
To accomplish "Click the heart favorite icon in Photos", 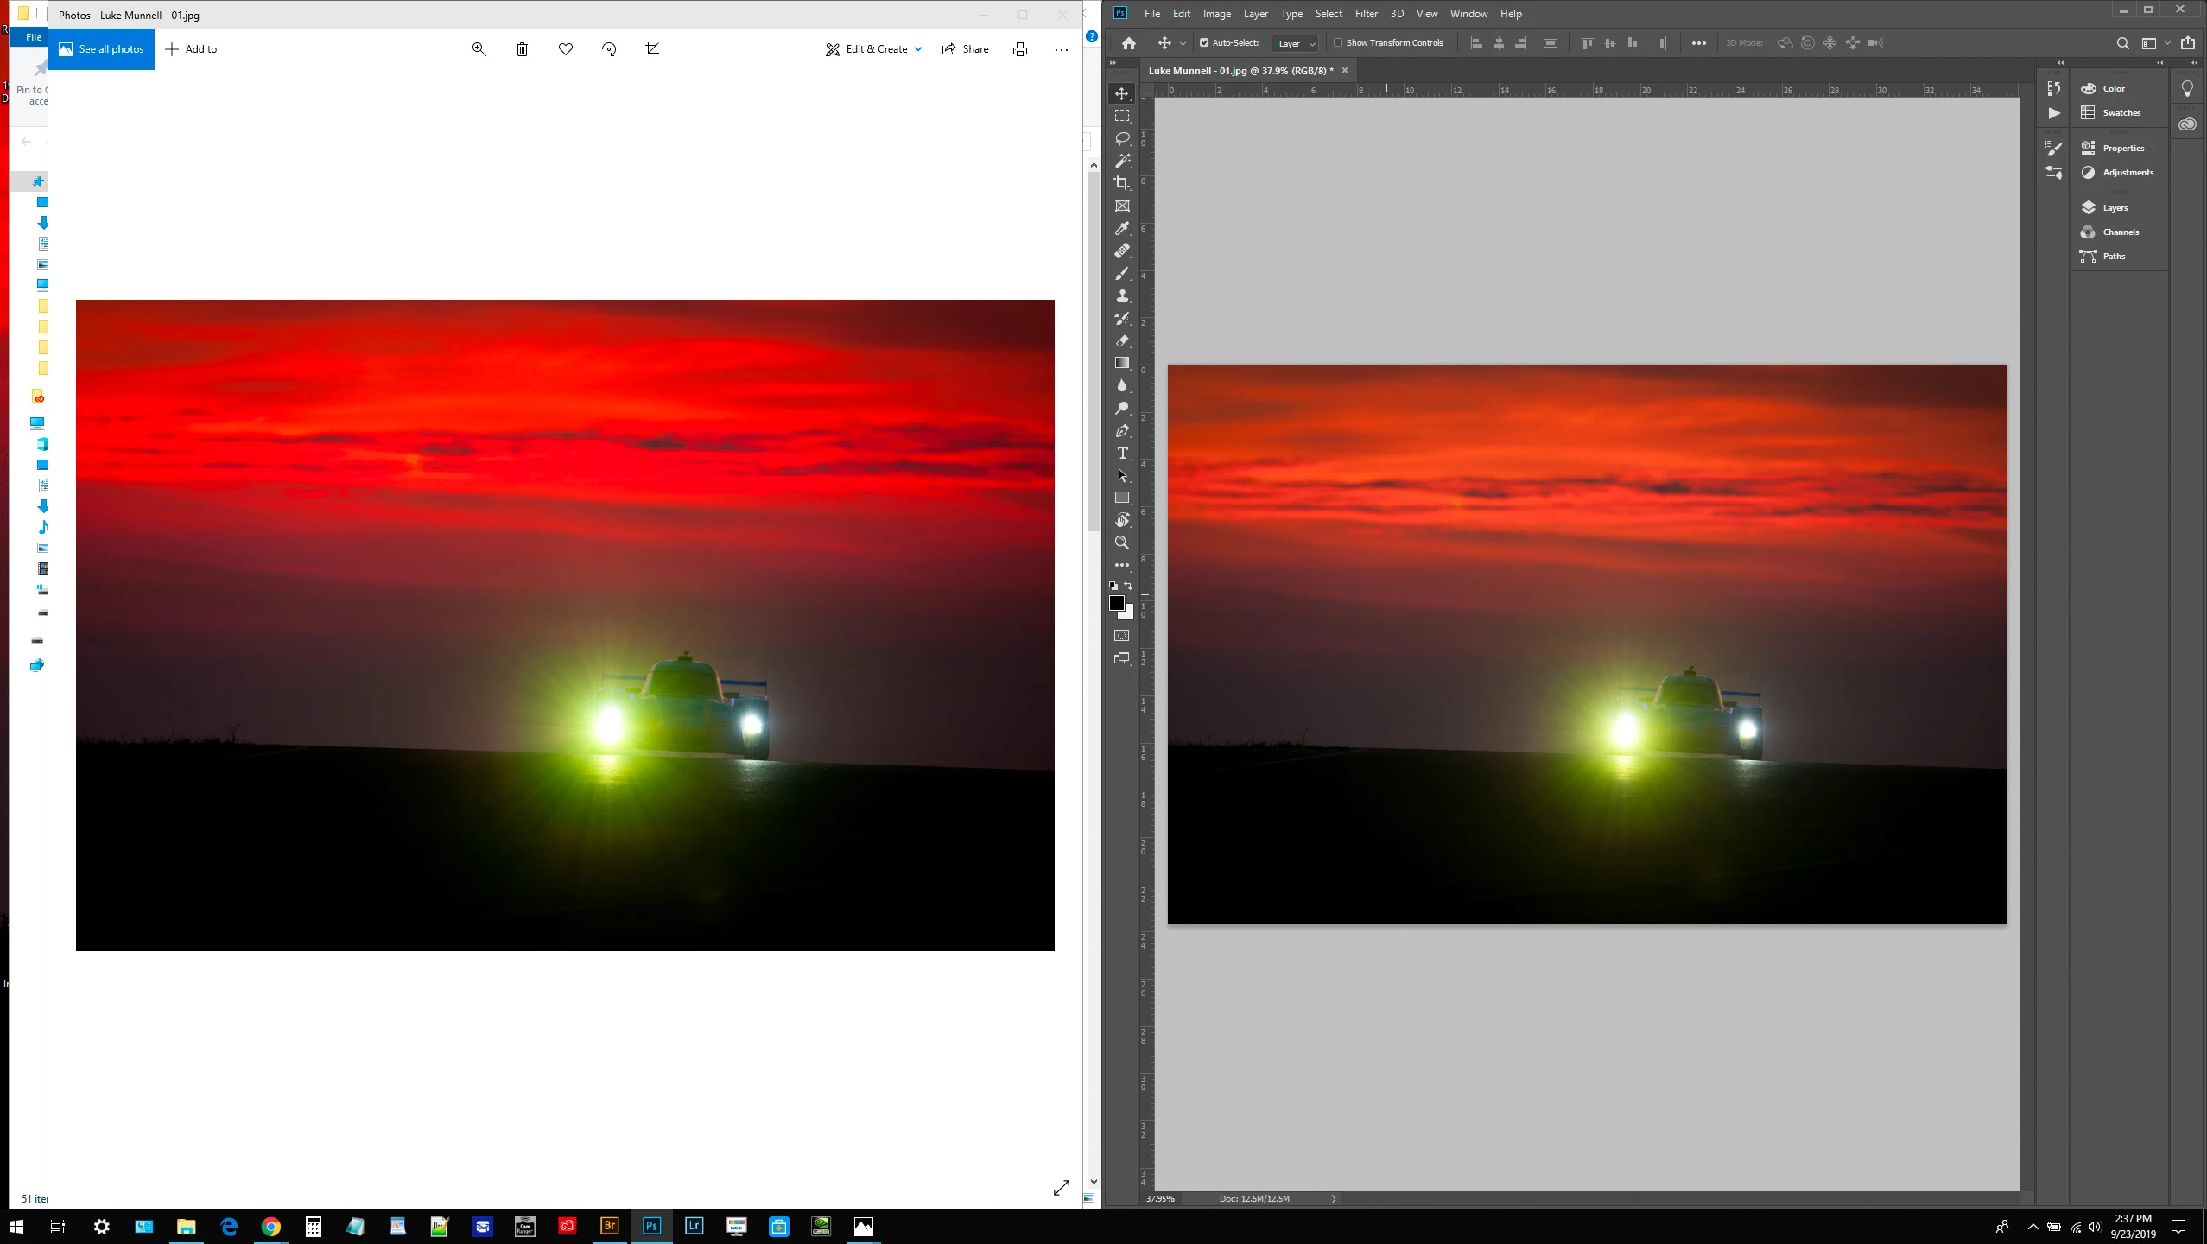I will click(566, 49).
